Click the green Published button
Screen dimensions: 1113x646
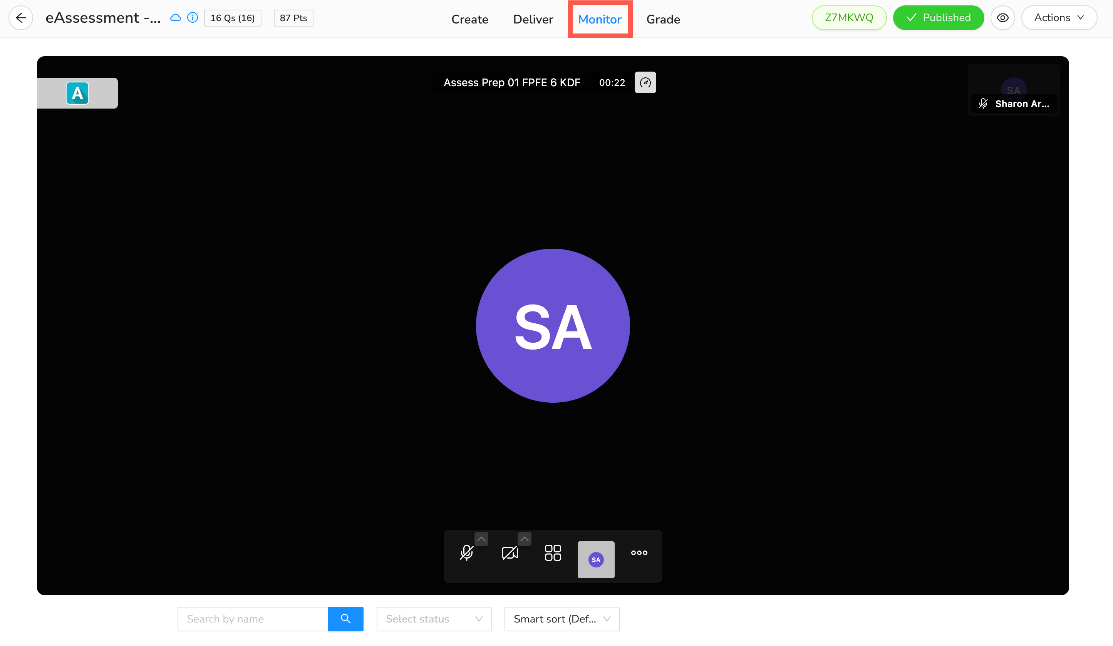click(938, 18)
